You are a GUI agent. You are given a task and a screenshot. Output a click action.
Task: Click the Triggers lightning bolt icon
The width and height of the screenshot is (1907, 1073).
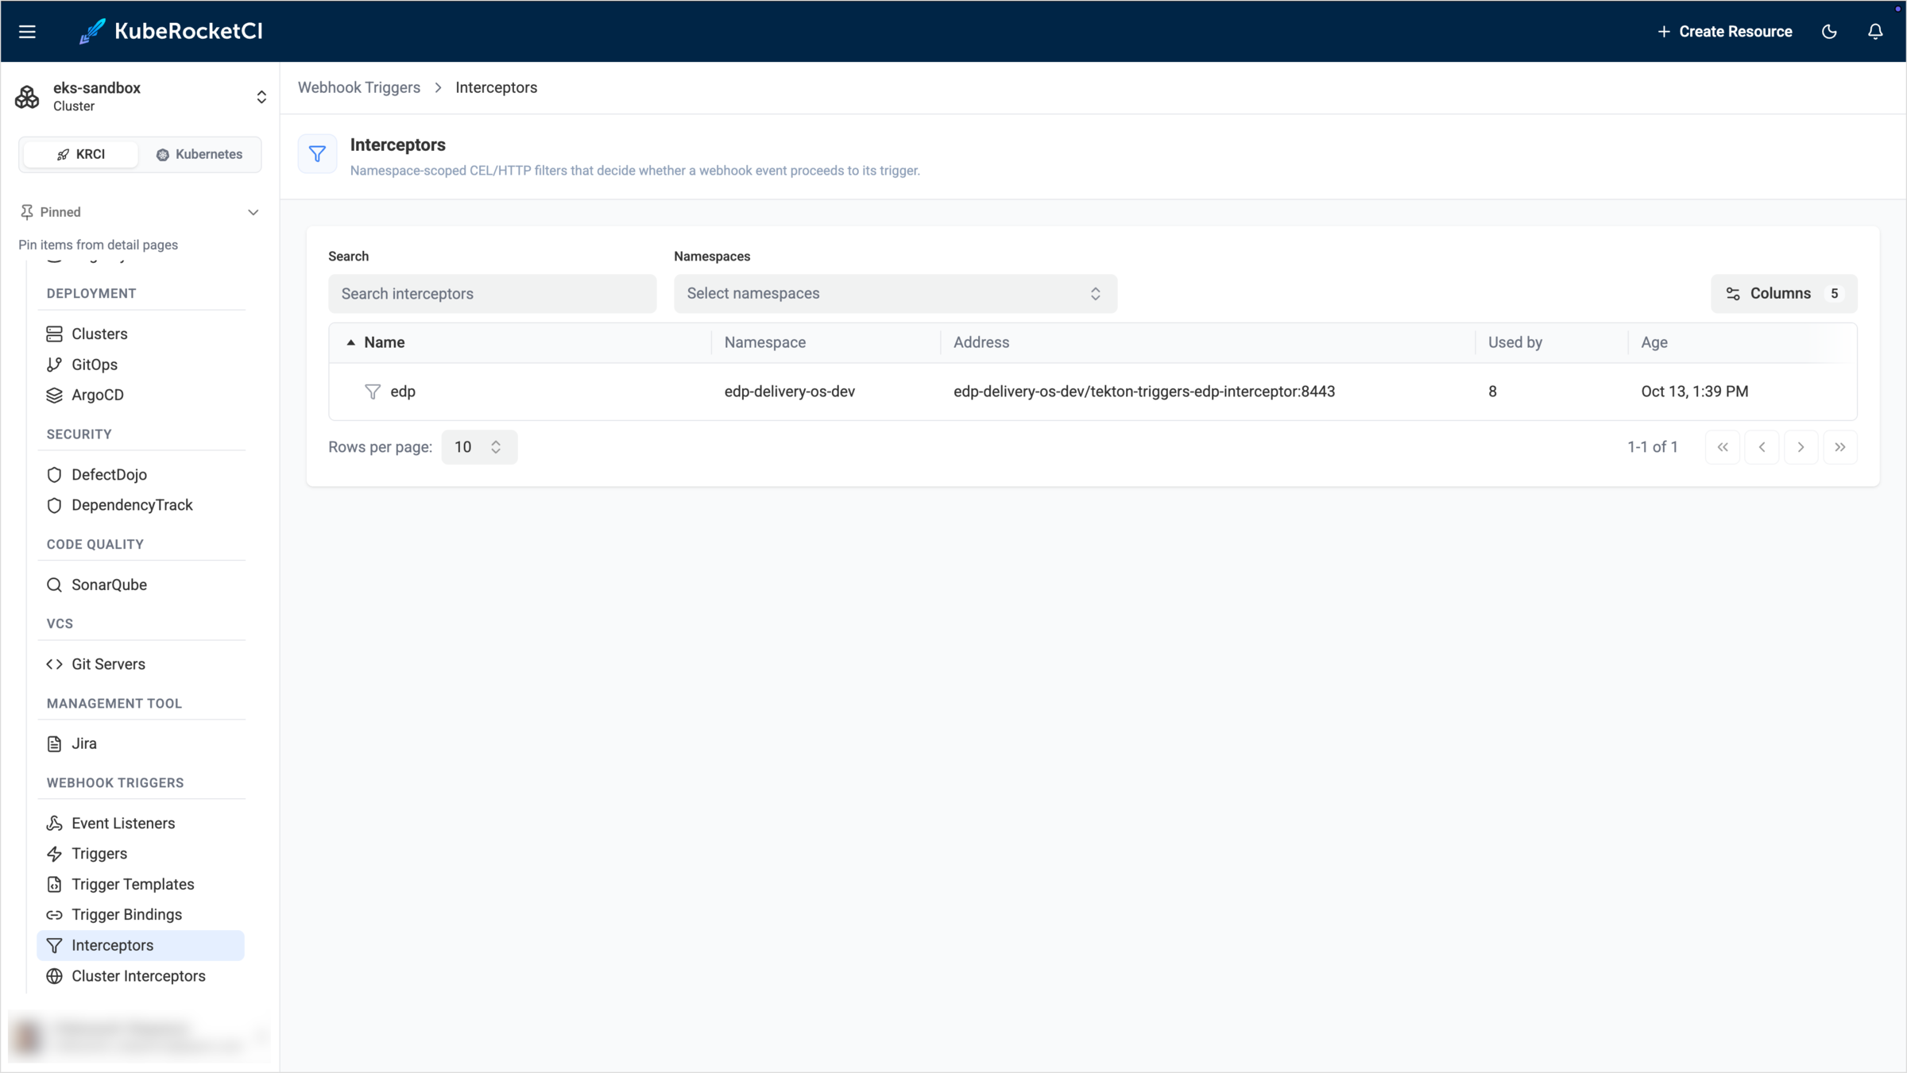click(x=54, y=854)
